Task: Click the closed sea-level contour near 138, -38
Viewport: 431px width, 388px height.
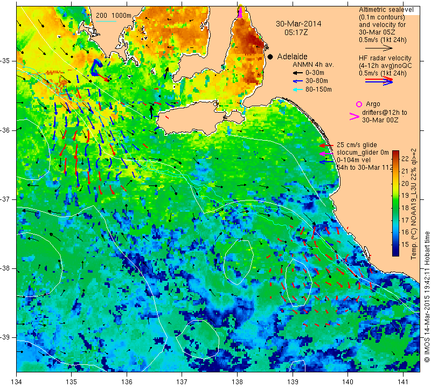Action: pos(238,262)
